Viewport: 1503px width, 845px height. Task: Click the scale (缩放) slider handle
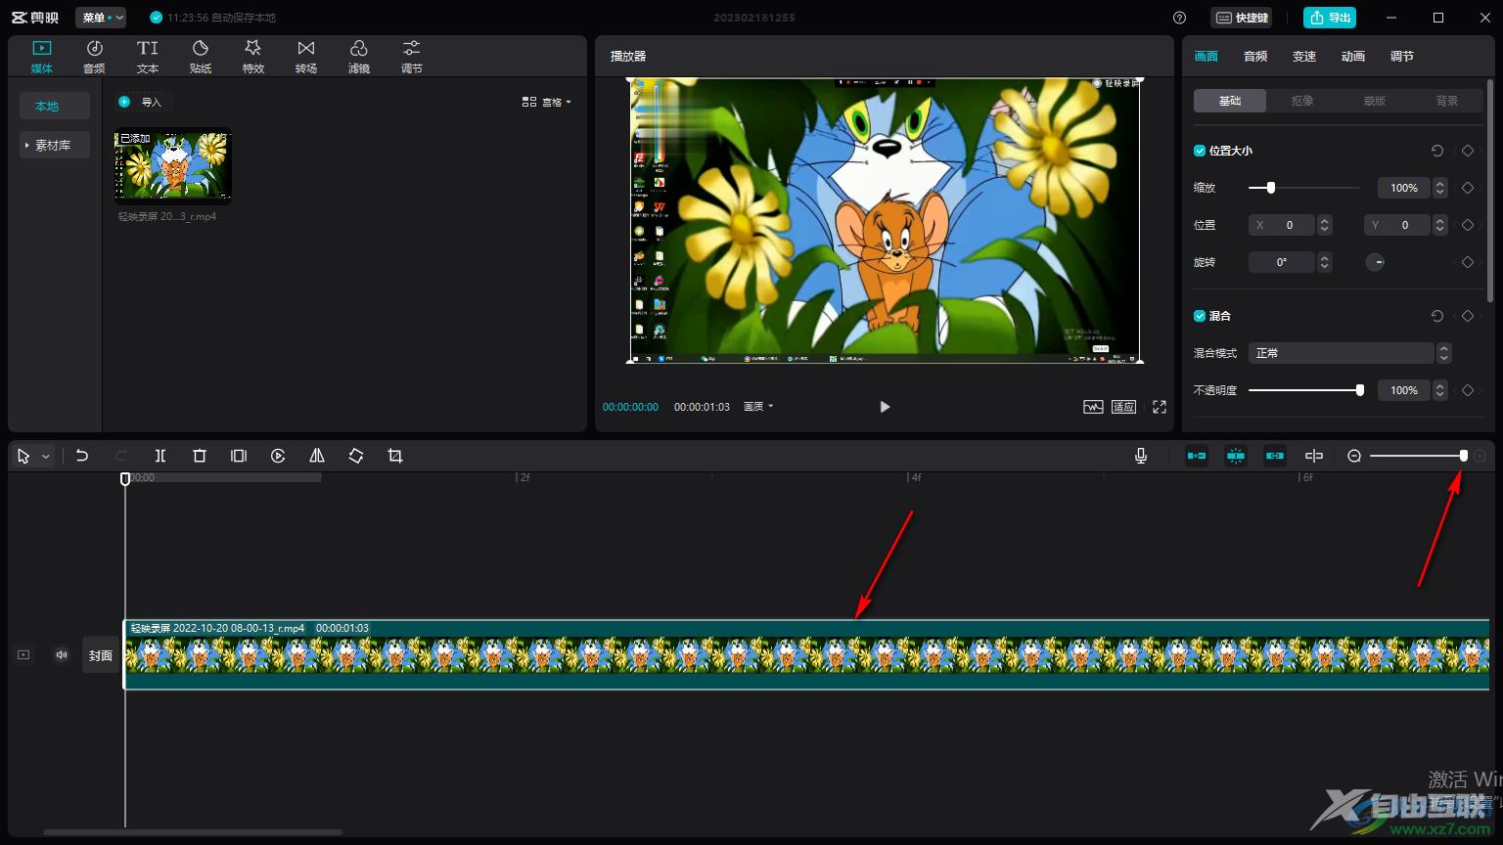tap(1271, 188)
